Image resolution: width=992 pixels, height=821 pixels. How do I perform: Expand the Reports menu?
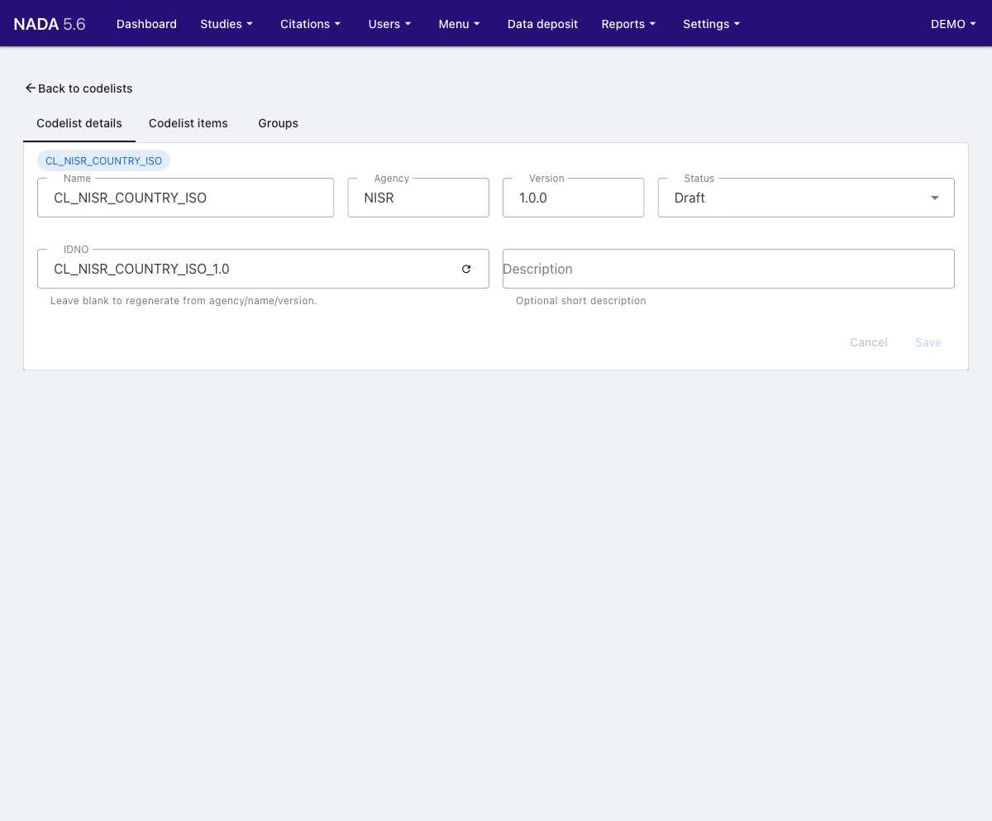click(628, 24)
